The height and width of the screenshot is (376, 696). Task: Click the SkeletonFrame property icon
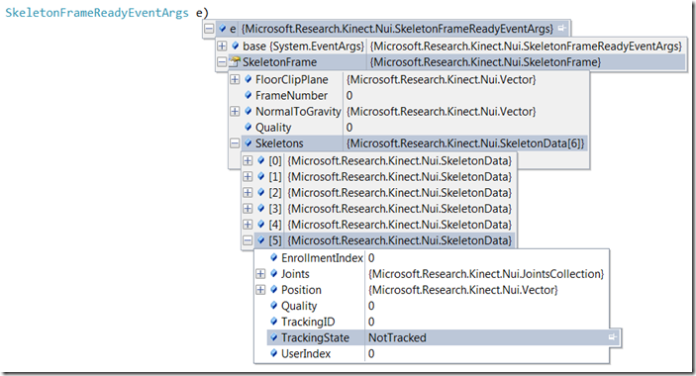point(235,62)
